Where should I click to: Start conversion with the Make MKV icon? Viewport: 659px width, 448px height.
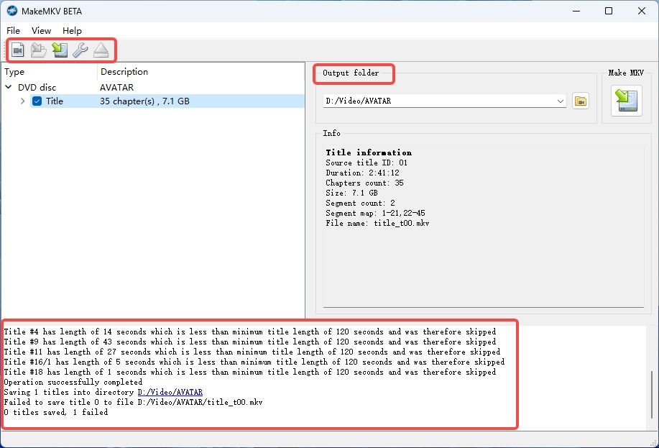tap(625, 101)
